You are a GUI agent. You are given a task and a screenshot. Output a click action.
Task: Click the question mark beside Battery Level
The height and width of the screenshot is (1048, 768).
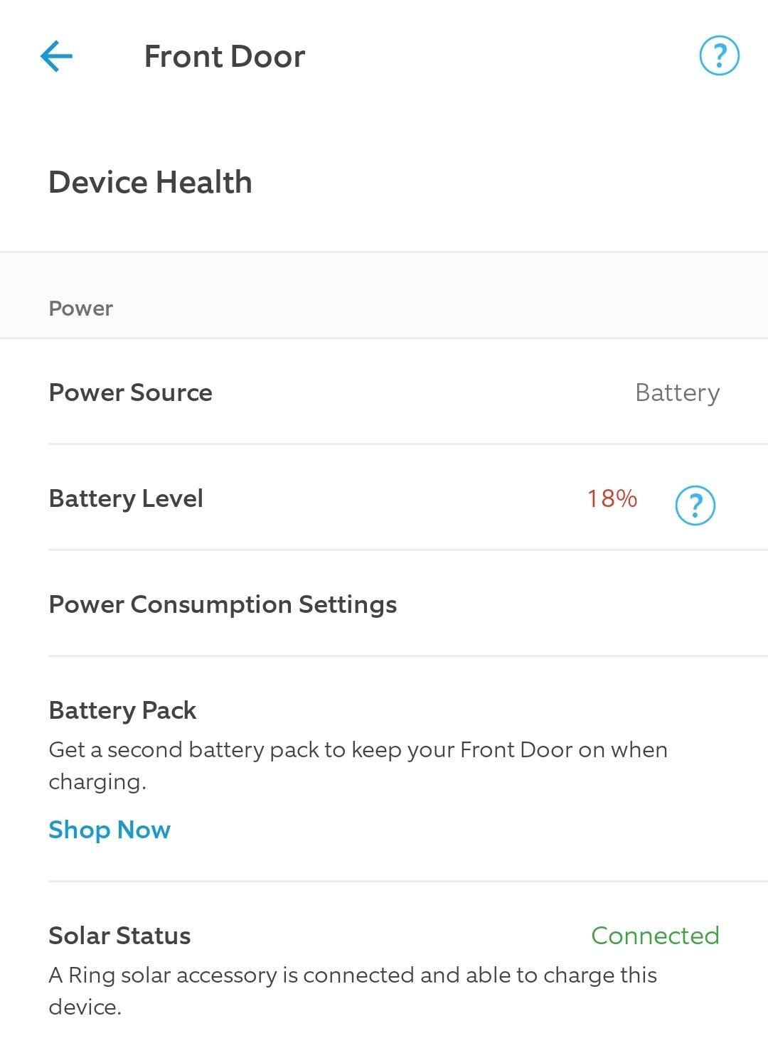coord(693,505)
